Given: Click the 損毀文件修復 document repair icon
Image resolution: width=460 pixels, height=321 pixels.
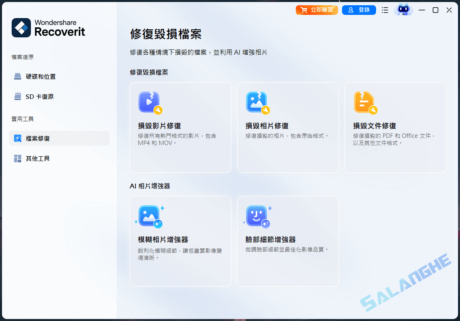Looking at the screenshot, I should pos(364,102).
